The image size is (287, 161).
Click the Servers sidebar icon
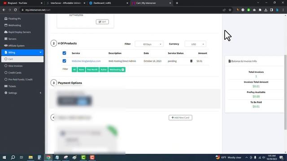[x=6, y=39]
